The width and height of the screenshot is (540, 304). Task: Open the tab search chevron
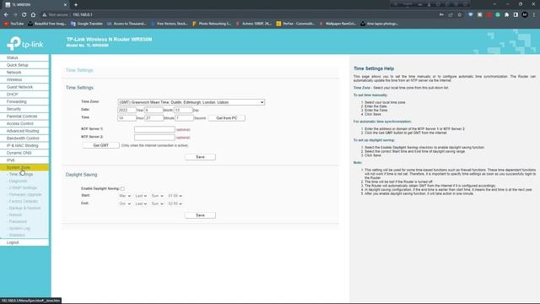coord(494,4)
